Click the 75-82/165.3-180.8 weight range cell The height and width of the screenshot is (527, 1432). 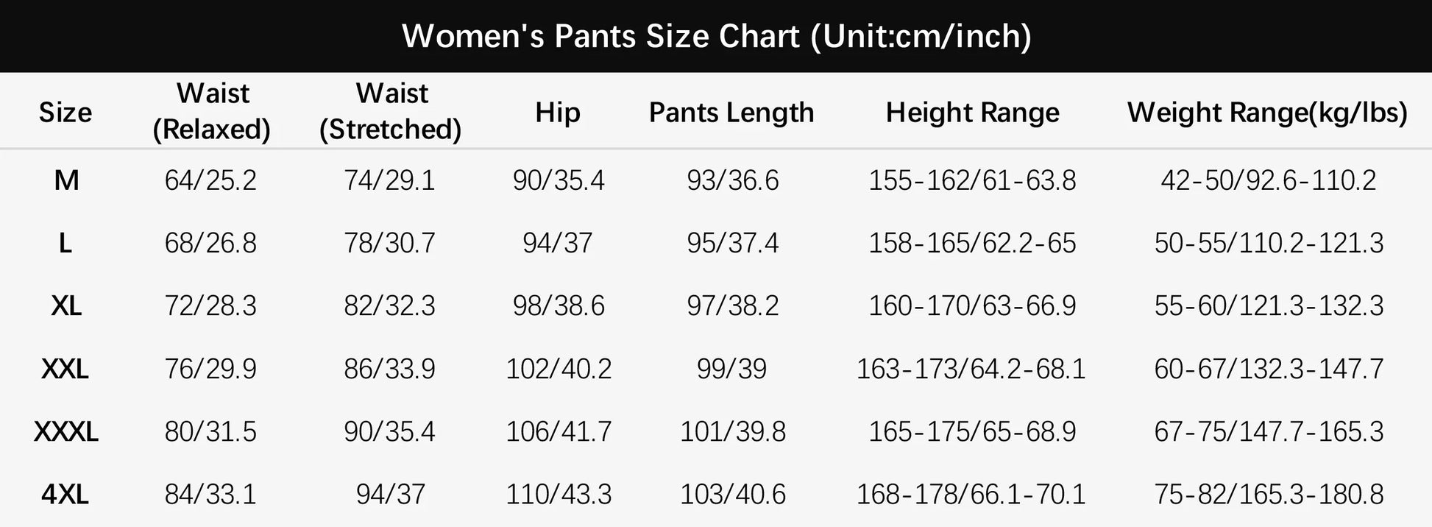pos(1269,494)
